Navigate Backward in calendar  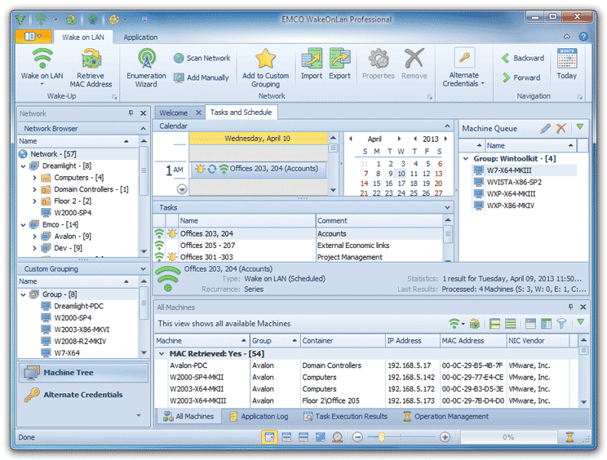click(523, 58)
